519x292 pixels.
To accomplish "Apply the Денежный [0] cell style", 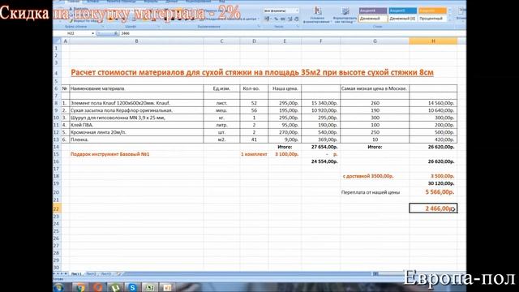I will (402, 19).
